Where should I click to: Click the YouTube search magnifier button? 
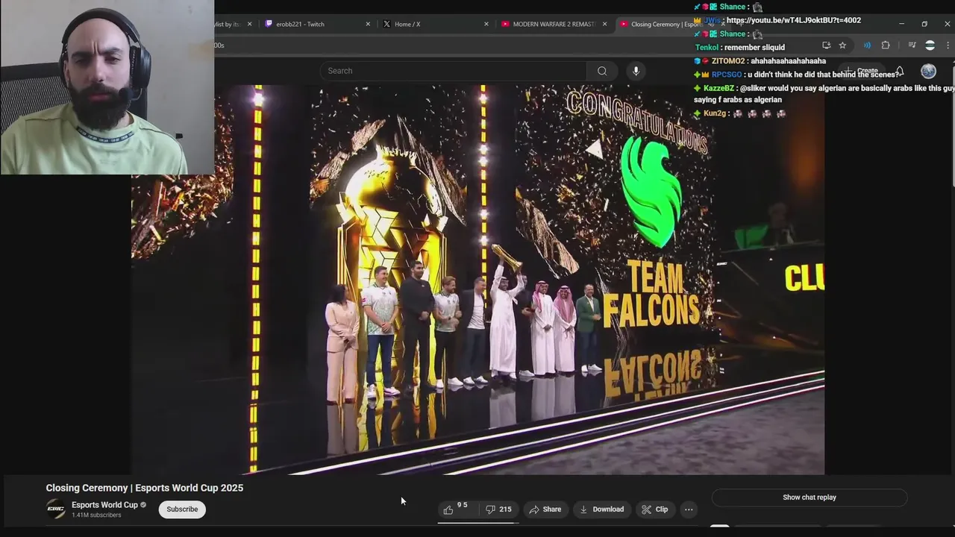point(602,71)
